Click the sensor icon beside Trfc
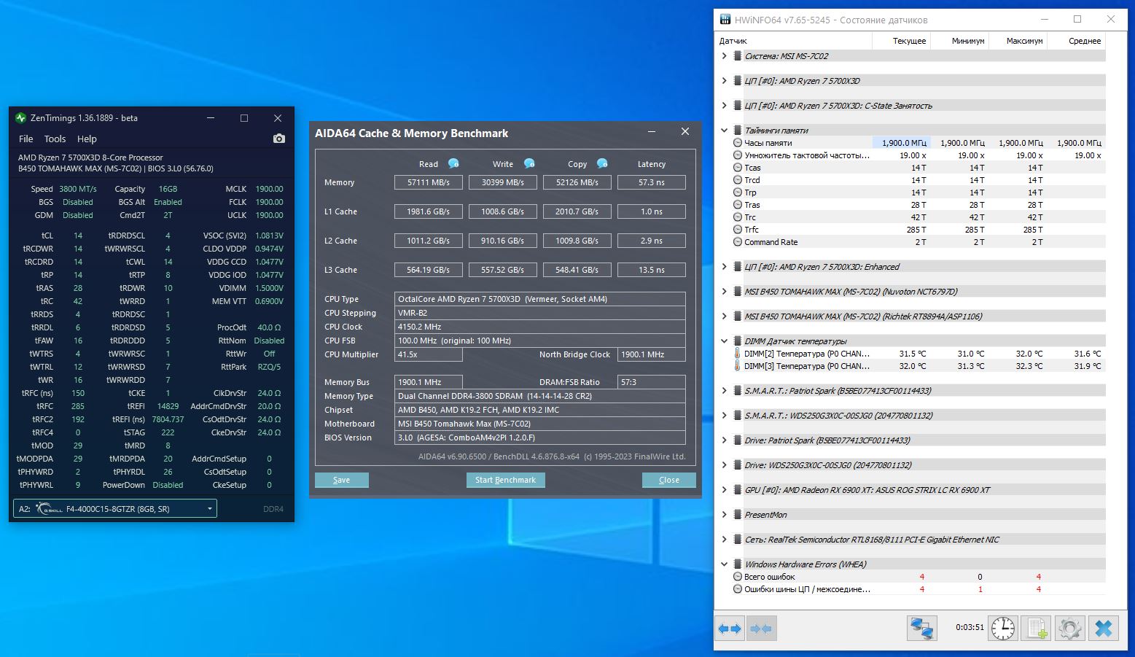The image size is (1135, 657). (x=738, y=230)
